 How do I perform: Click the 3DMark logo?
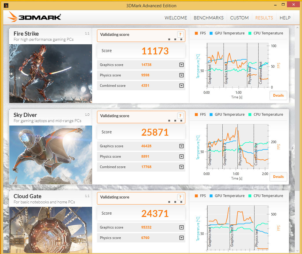coord(34,17)
